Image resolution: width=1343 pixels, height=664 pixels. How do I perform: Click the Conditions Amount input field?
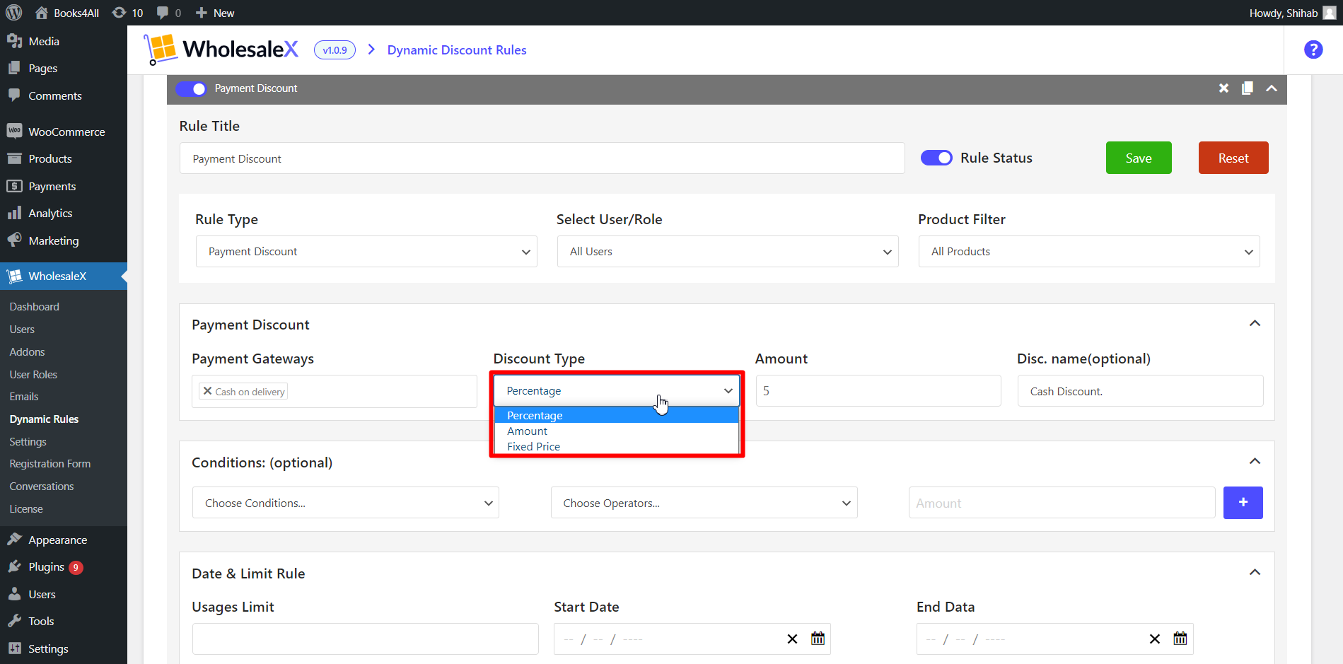click(x=1062, y=503)
